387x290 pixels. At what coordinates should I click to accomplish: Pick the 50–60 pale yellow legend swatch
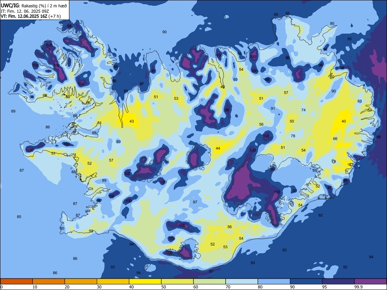click(x=178, y=281)
